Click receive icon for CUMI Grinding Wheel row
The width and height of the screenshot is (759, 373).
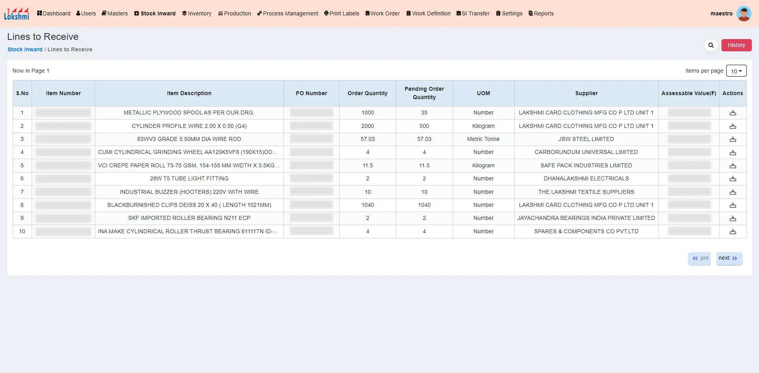733,152
